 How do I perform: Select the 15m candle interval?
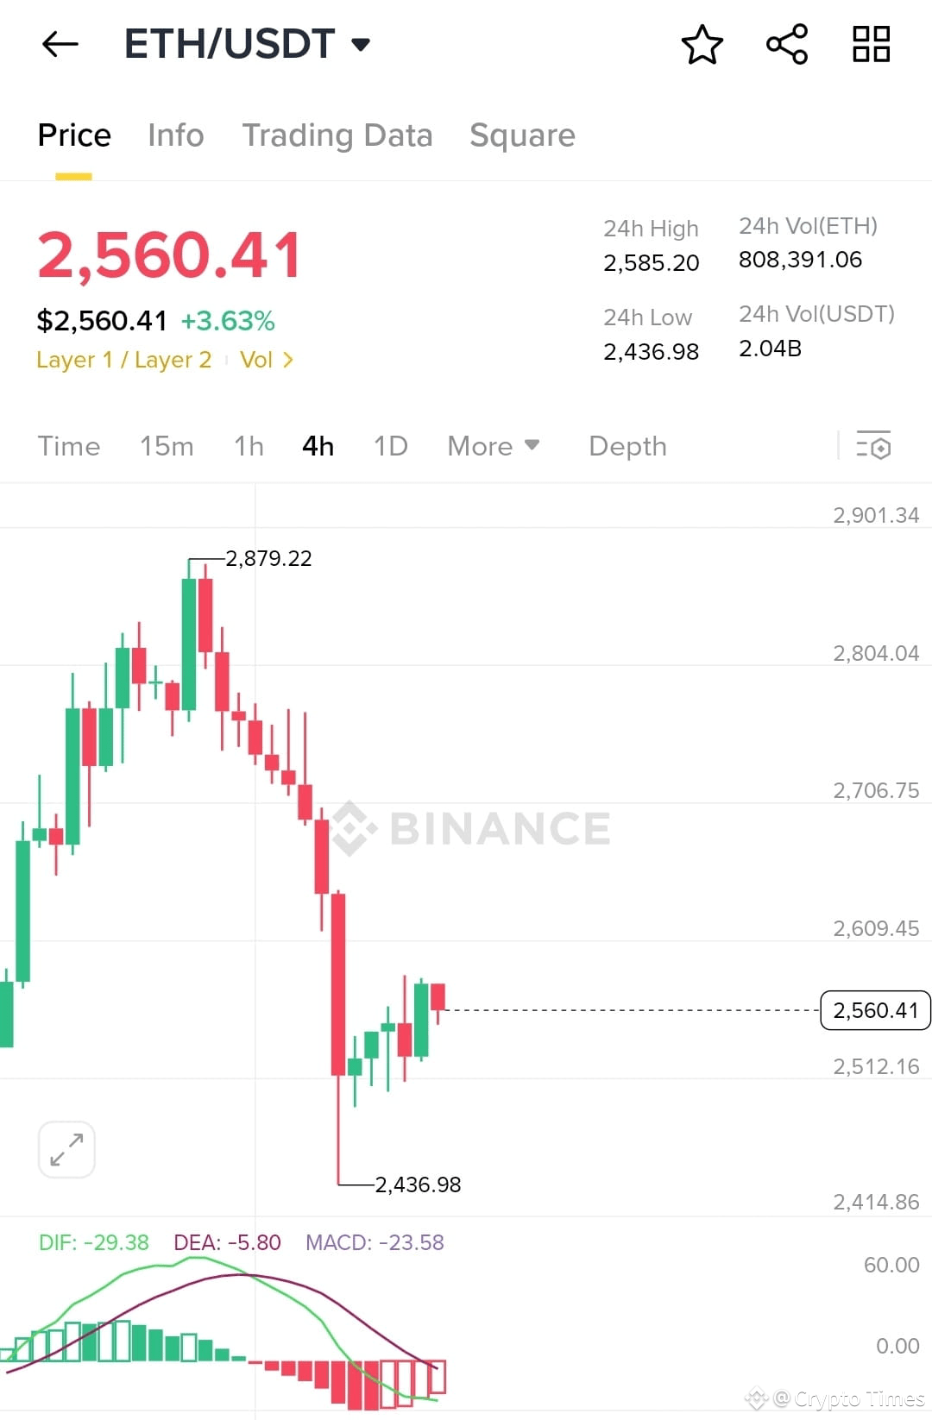[167, 446]
